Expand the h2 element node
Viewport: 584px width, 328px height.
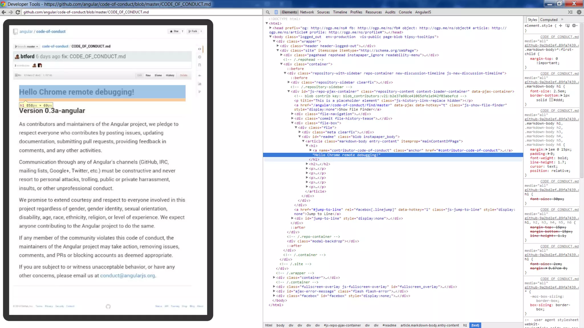307,164
